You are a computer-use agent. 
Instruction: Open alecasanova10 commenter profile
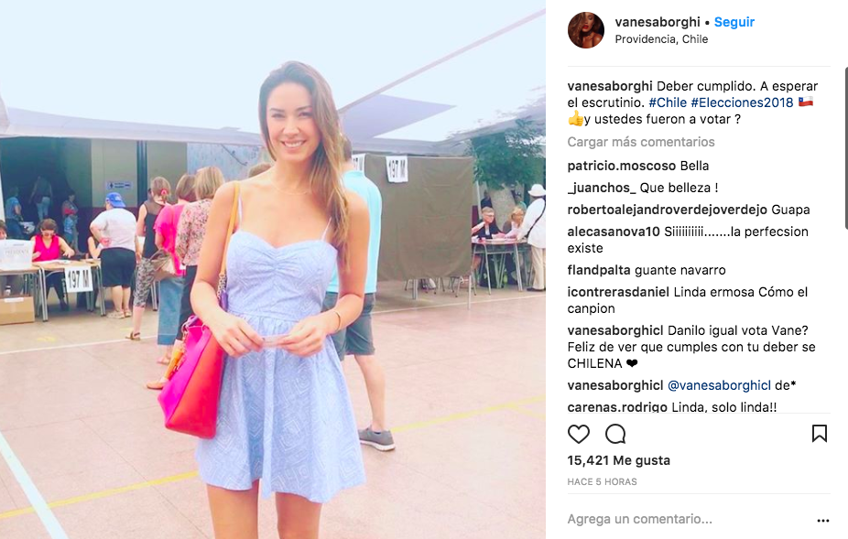(614, 232)
